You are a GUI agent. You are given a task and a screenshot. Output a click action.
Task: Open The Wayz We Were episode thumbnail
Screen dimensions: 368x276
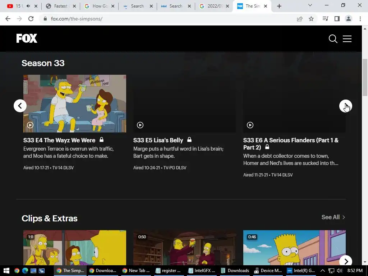point(75,103)
